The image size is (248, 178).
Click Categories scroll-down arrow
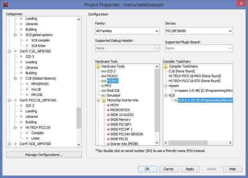point(79,145)
